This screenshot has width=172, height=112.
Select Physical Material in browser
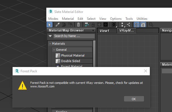[74, 55]
